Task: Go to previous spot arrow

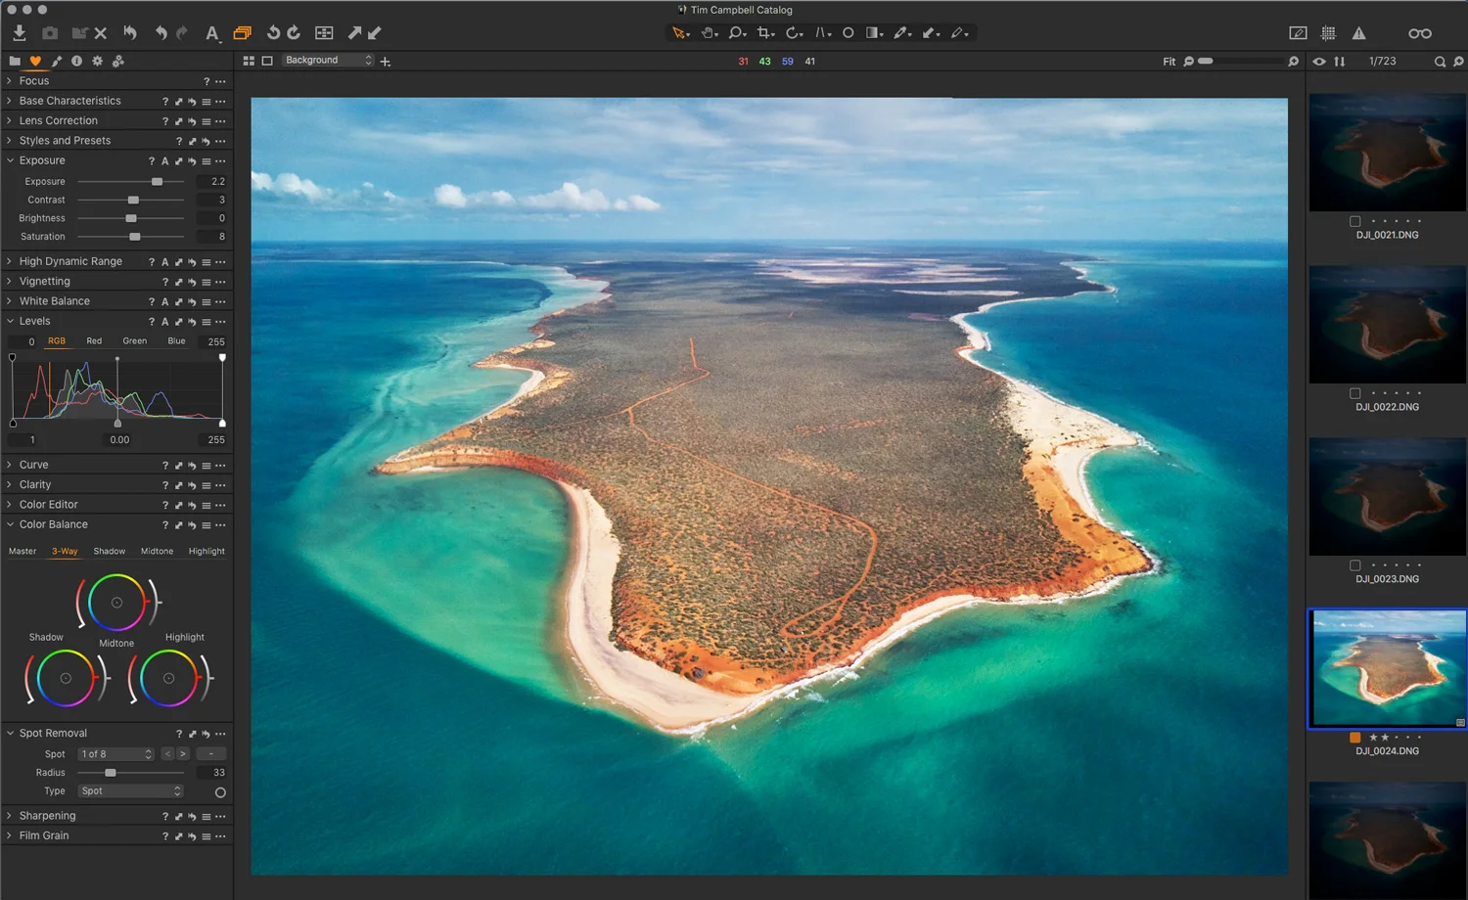Action: pos(167,754)
